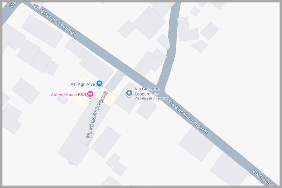Click the upper-left Via Giacomo Leopardi street name
The image size is (282, 188).
55,20
